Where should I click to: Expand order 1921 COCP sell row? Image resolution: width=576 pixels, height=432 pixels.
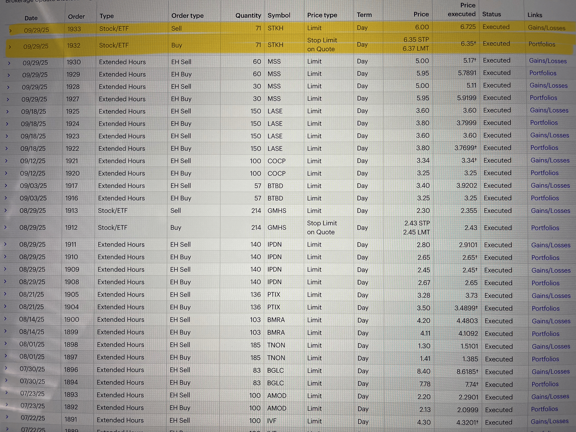[7, 161]
